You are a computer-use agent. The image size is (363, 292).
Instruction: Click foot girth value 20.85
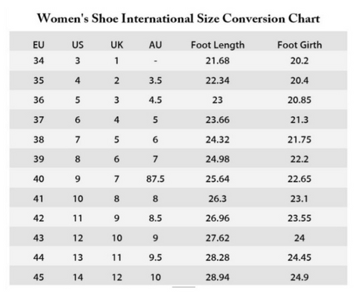(x=299, y=100)
